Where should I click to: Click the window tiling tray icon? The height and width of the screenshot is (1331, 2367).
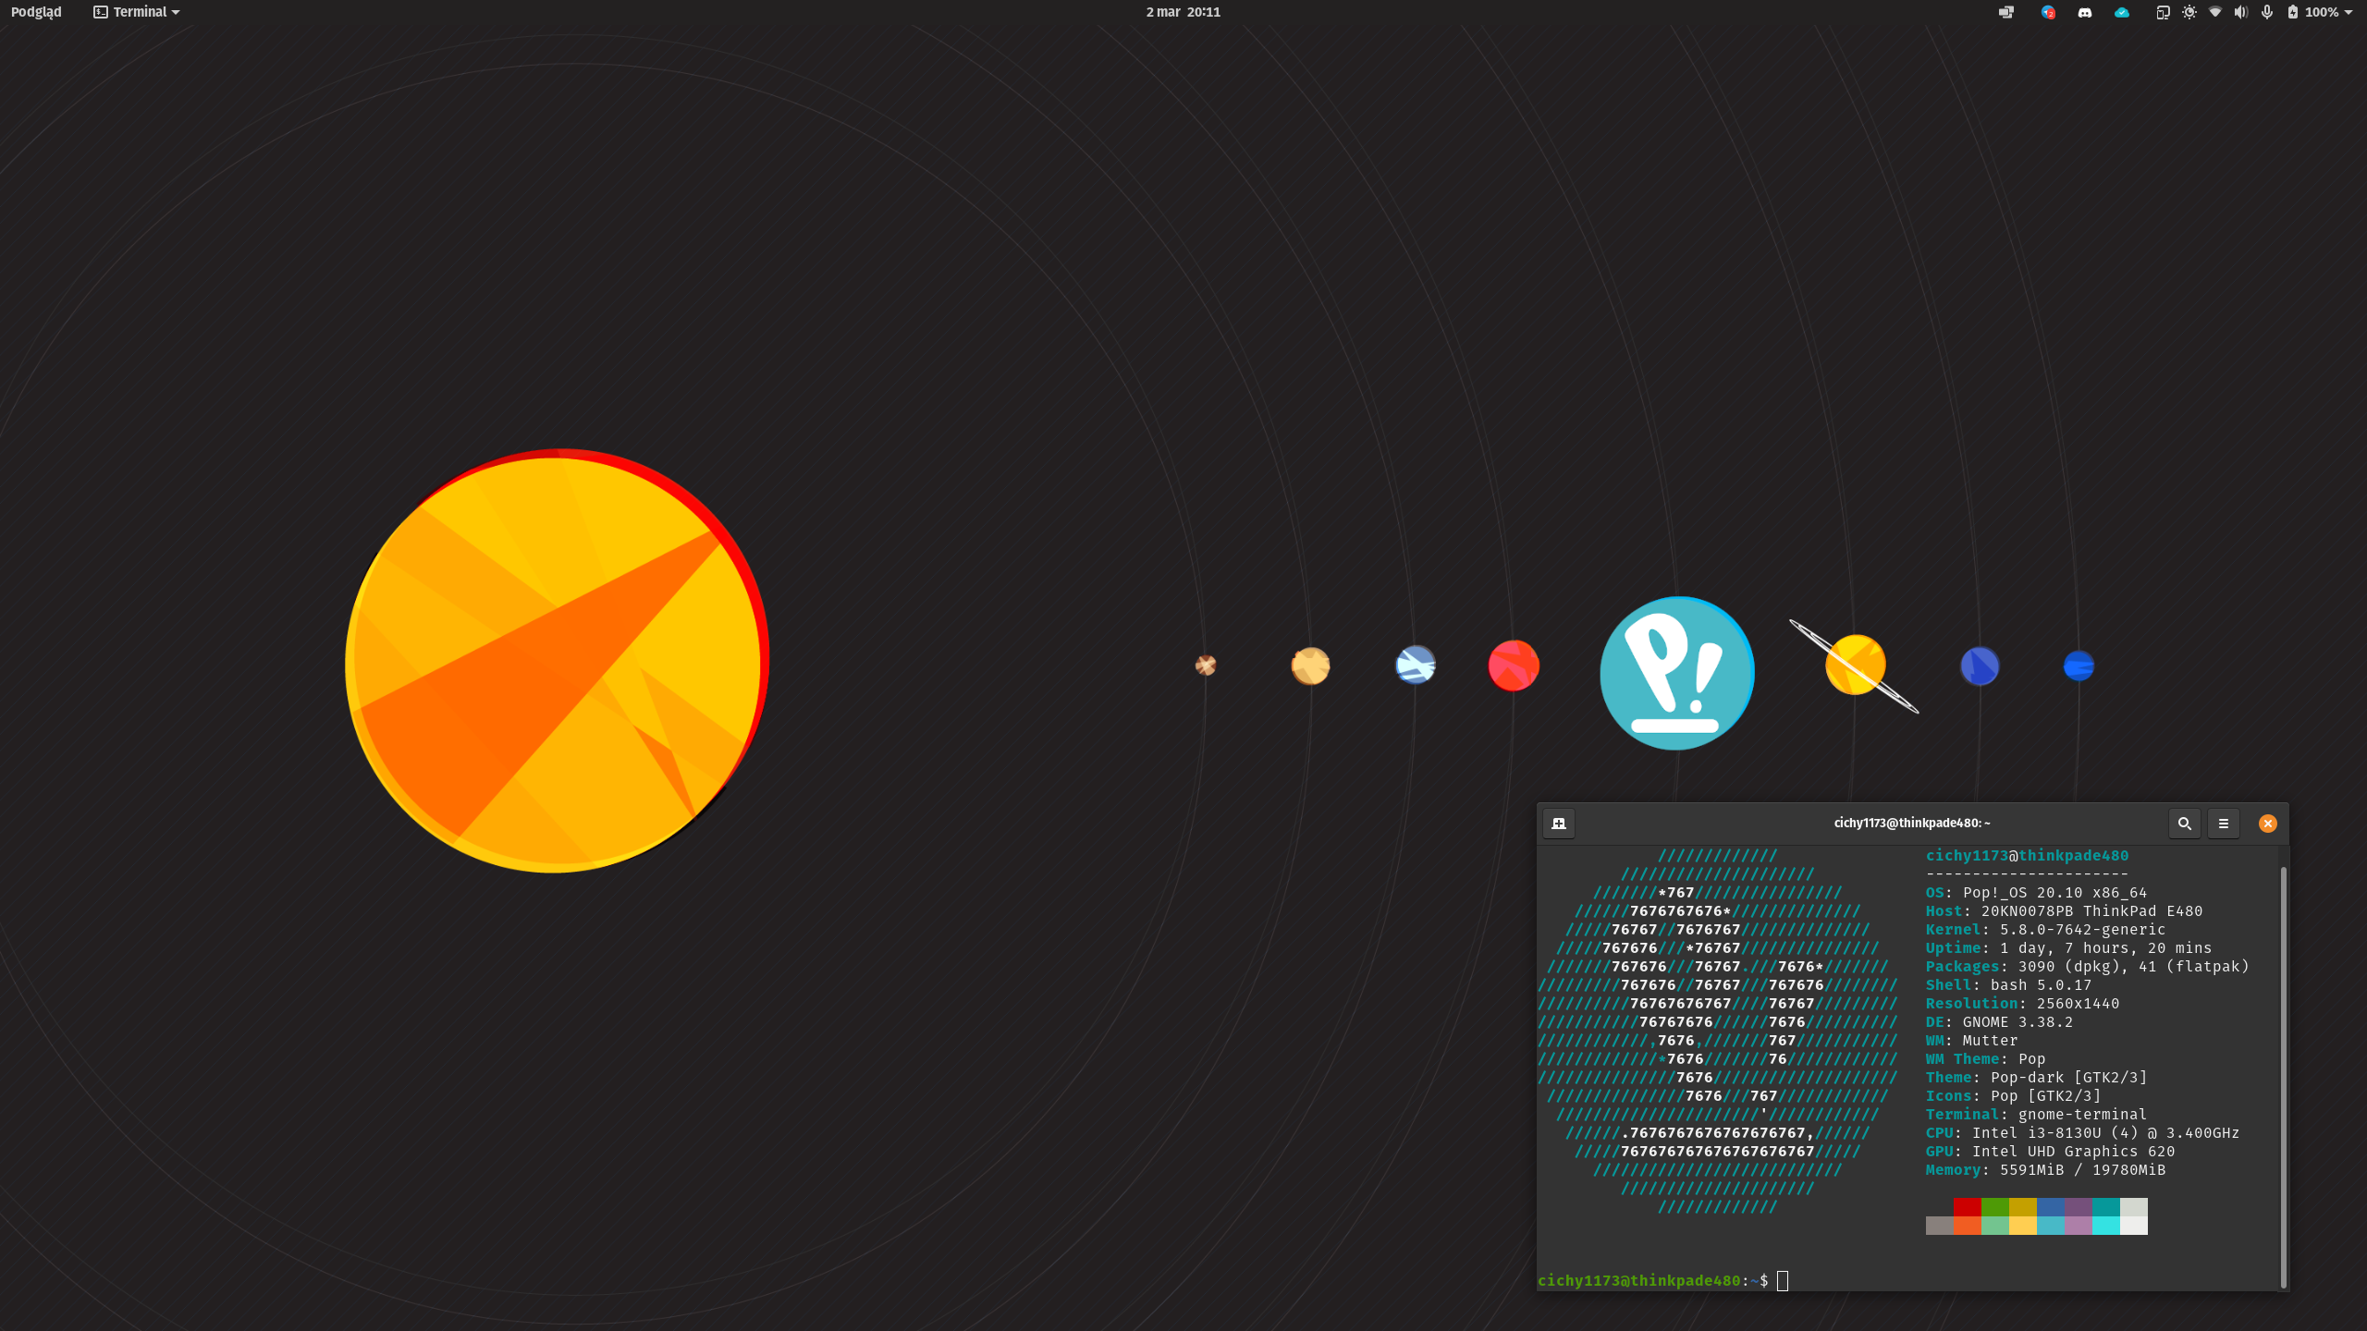click(2005, 12)
